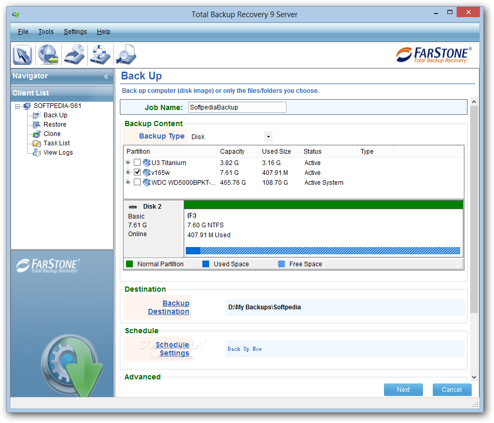This screenshot has height=423, width=494.
Task: Click the F: used space progress bar
Action: (323, 251)
